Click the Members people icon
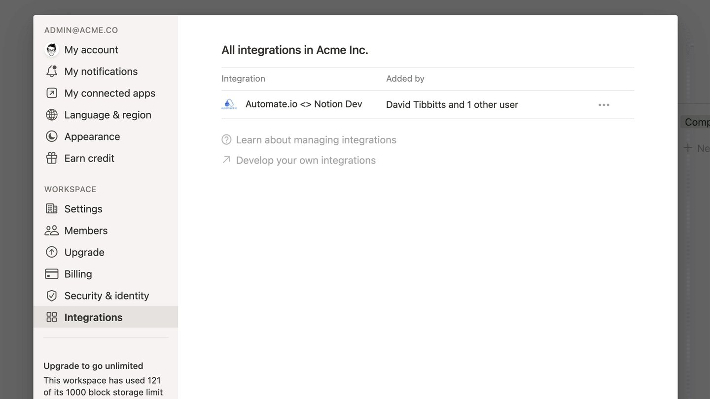Screen dimensions: 710x399 [51, 230]
